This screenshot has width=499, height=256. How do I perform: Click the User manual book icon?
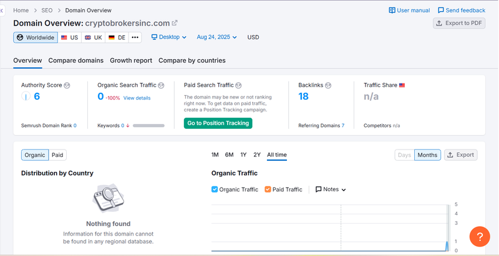tap(392, 11)
